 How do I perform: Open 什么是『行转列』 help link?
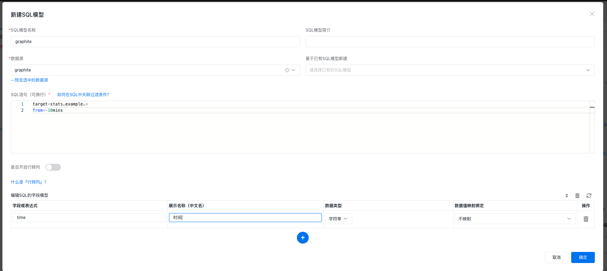29,182
